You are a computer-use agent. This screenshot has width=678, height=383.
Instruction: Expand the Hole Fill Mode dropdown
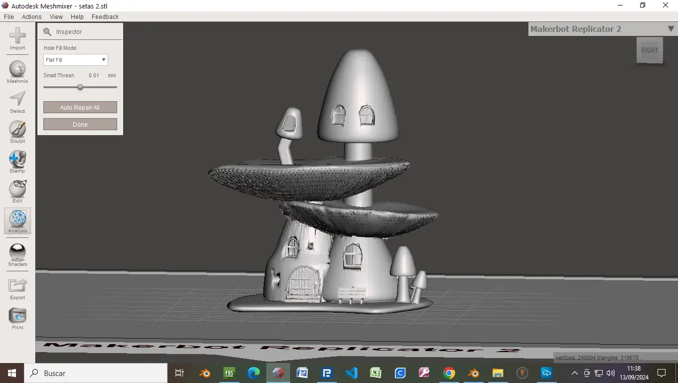coord(76,60)
